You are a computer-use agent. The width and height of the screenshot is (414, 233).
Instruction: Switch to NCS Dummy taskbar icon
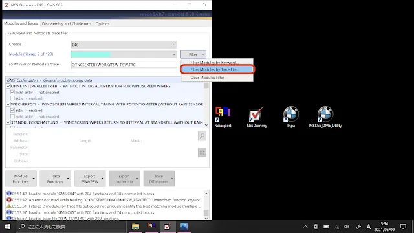click(167, 227)
